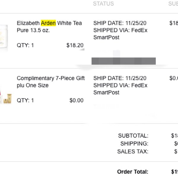Click the SUBTOTAL label
178x178 pixels.
pos(133,136)
